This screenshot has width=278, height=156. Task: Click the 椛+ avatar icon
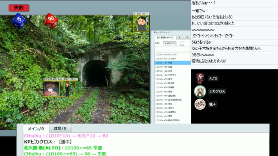pyautogui.click(x=200, y=104)
